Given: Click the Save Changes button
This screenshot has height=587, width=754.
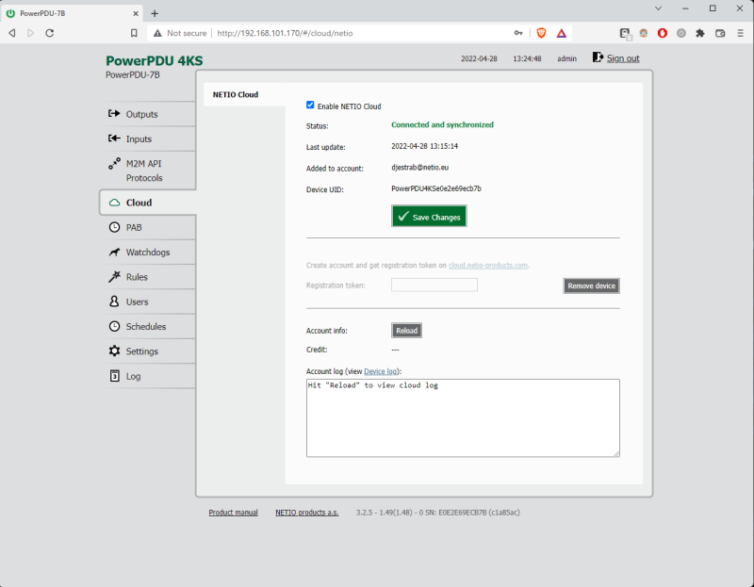Looking at the screenshot, I should click(429, 216).
